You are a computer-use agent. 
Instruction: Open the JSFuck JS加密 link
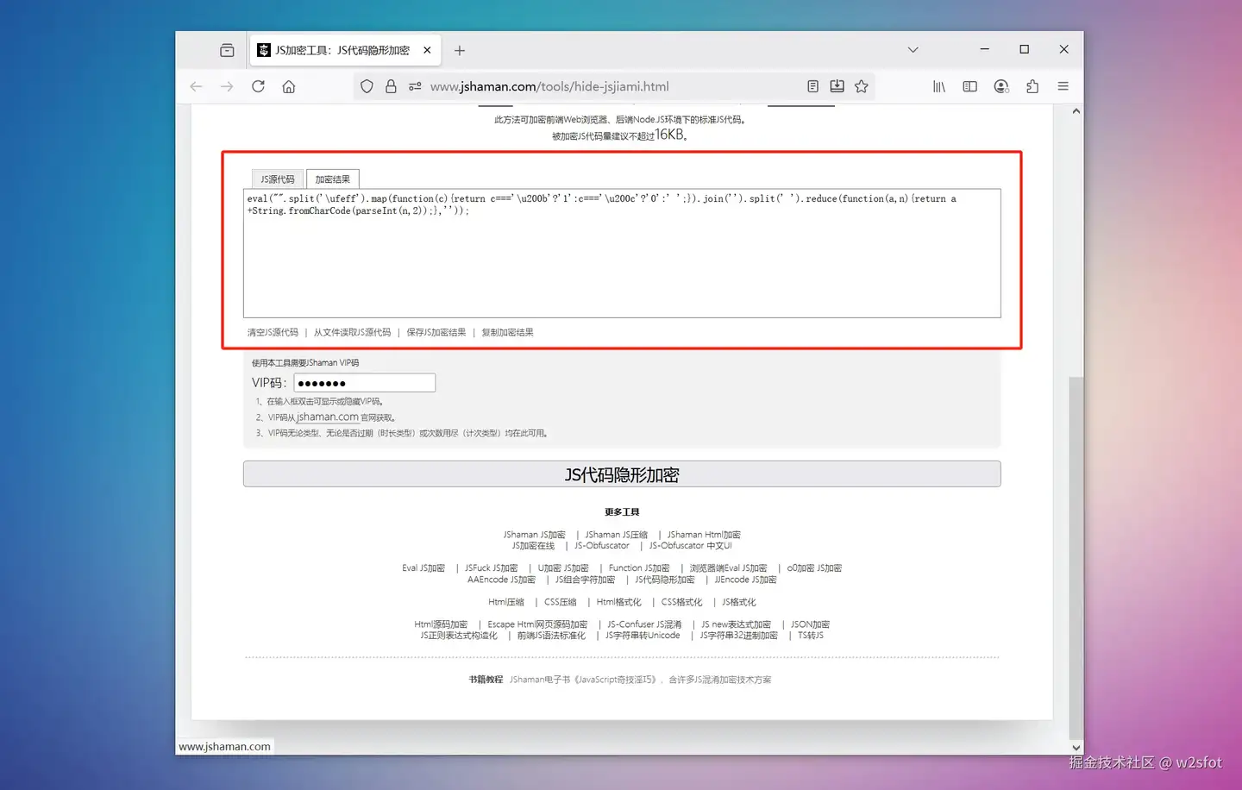click(x=491, y=567)
